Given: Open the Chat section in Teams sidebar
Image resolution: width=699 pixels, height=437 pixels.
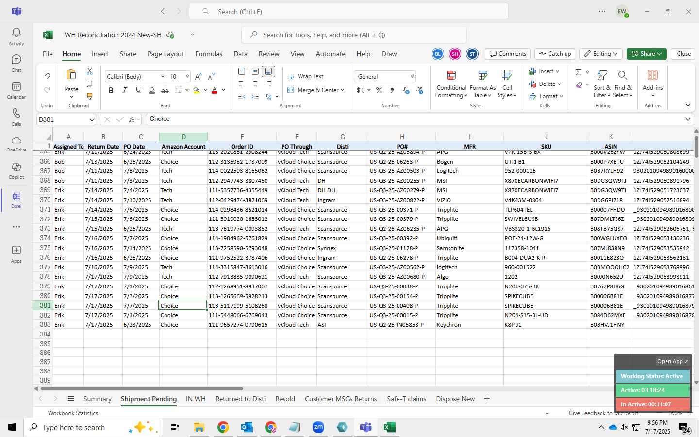Looking at the screenshot, I should [x=16, y=63].
